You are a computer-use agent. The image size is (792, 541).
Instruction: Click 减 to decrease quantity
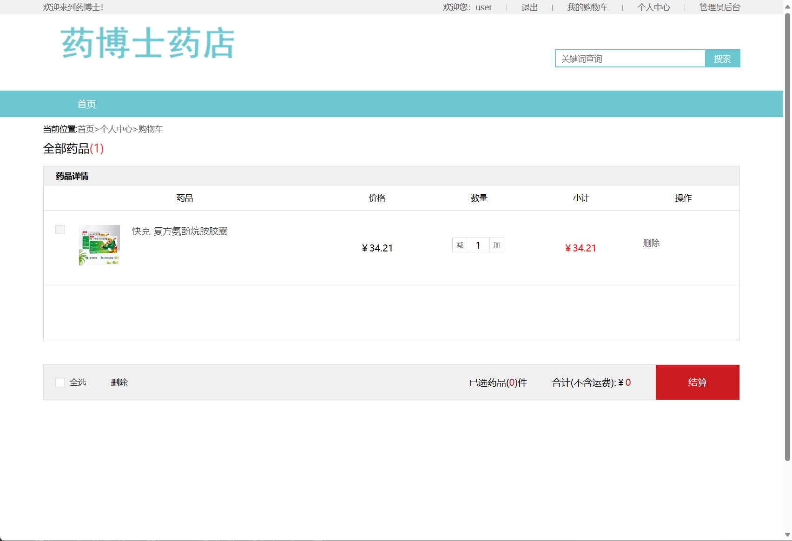459,245
